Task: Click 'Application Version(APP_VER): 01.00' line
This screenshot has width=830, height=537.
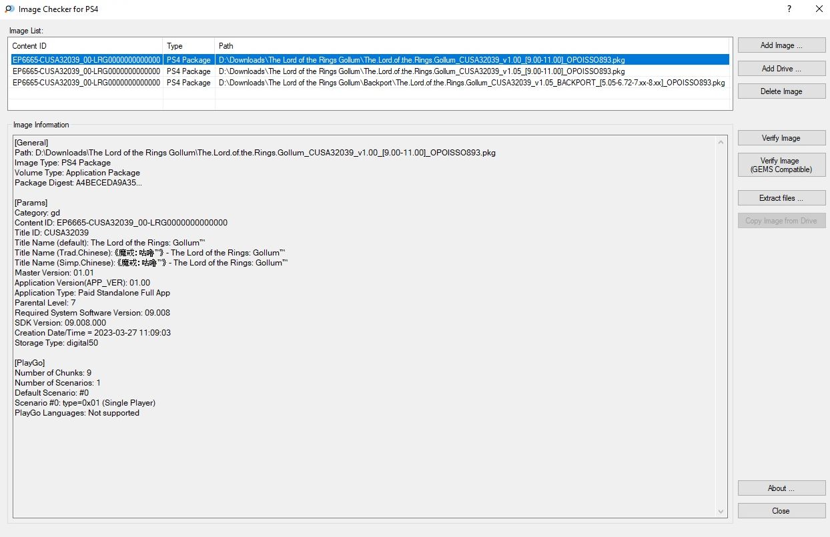Action: coord(83,283)
